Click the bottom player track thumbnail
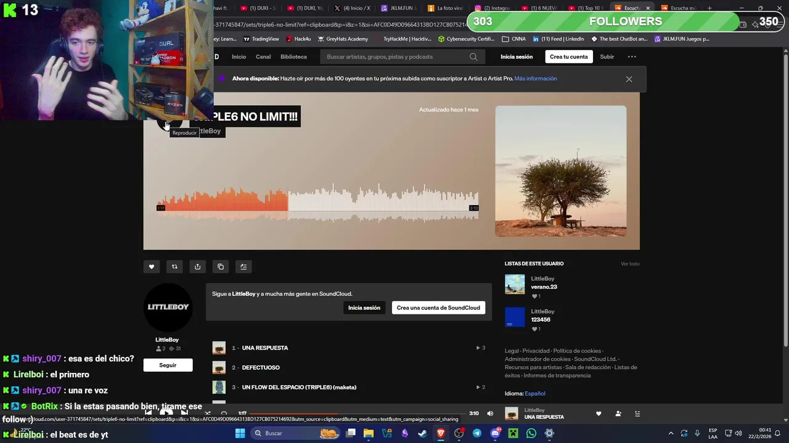Viewport: 789px width, 443px height. pos(512,413)
